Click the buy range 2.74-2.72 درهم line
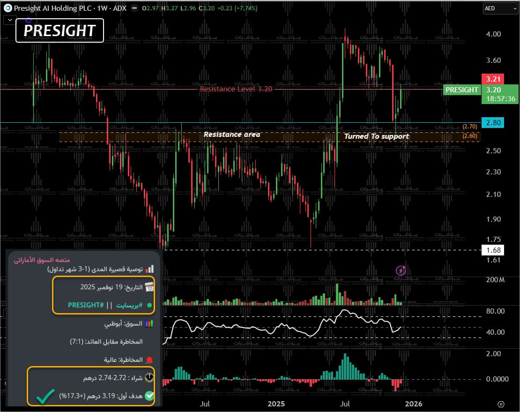This screenshot has height=412, width=520. [113, 378]
